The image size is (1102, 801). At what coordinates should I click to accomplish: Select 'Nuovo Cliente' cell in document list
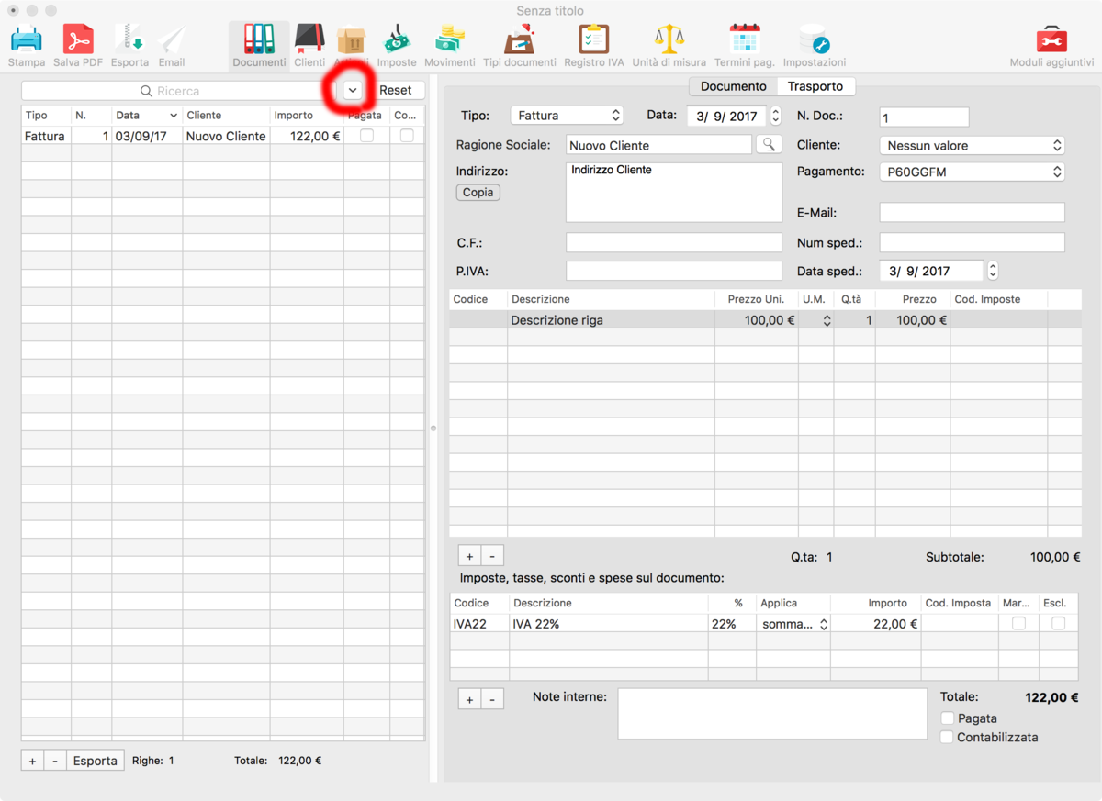click(226, 136)
